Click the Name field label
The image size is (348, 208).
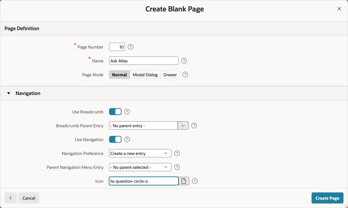click(98, 61)
